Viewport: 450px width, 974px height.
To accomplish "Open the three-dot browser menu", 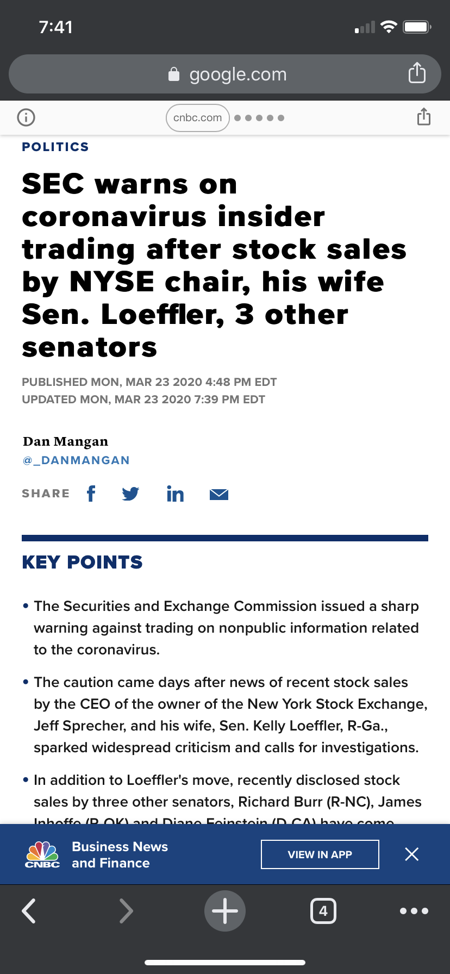I will pos(414,911).
